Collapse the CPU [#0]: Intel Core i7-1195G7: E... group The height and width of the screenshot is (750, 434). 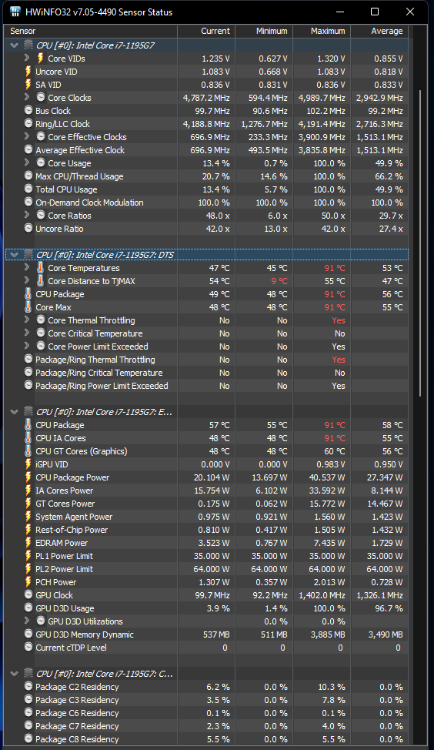click(x=15, y=412)
